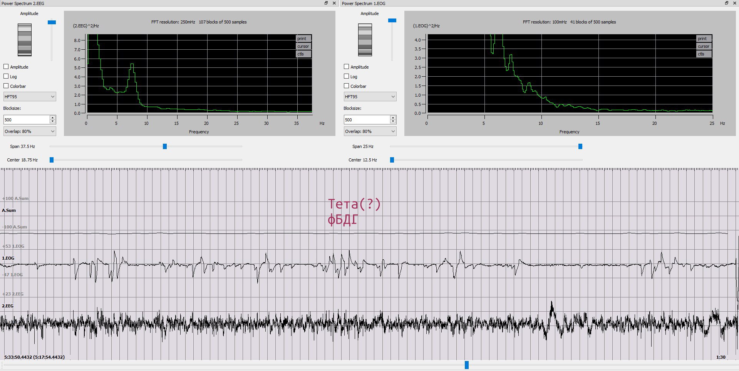Click print button on EEG spectrum graph
Image resolution: width=739 pixels, height=371 pixels.
[303, 39]
